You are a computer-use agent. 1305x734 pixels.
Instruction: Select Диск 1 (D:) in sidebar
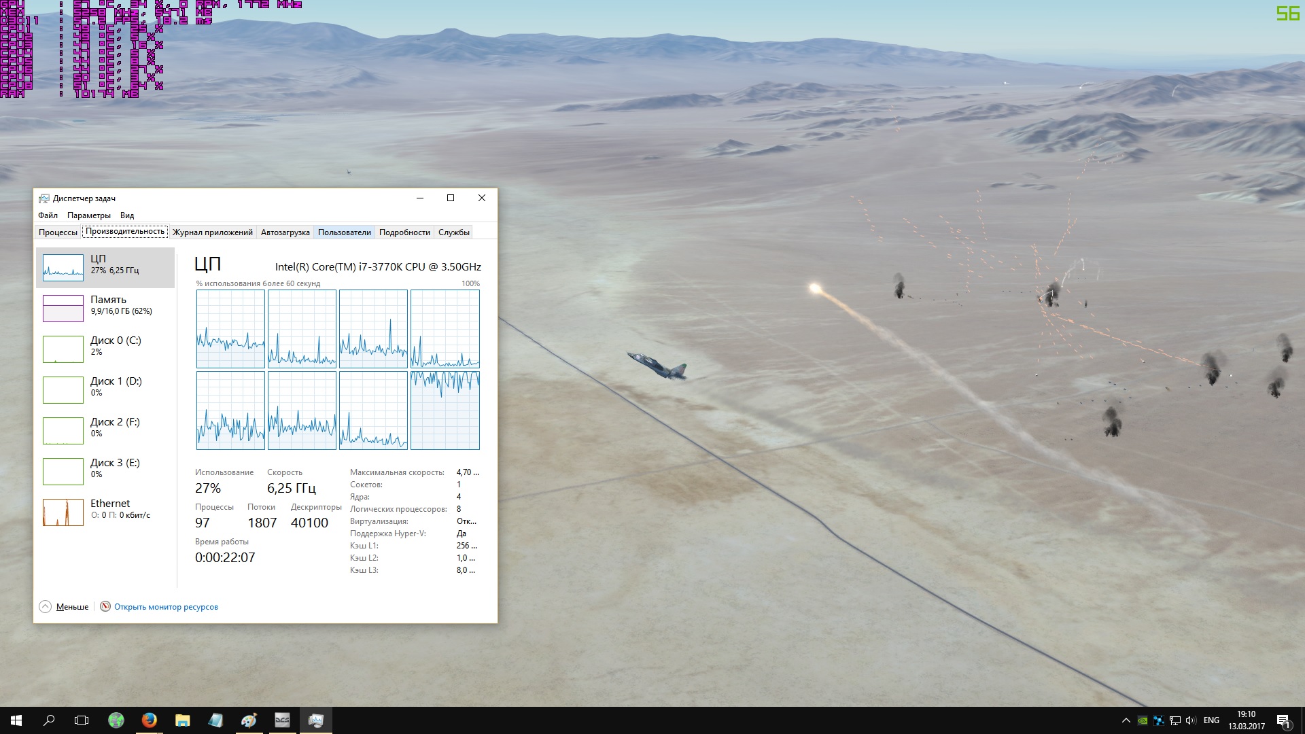(105, 390)
